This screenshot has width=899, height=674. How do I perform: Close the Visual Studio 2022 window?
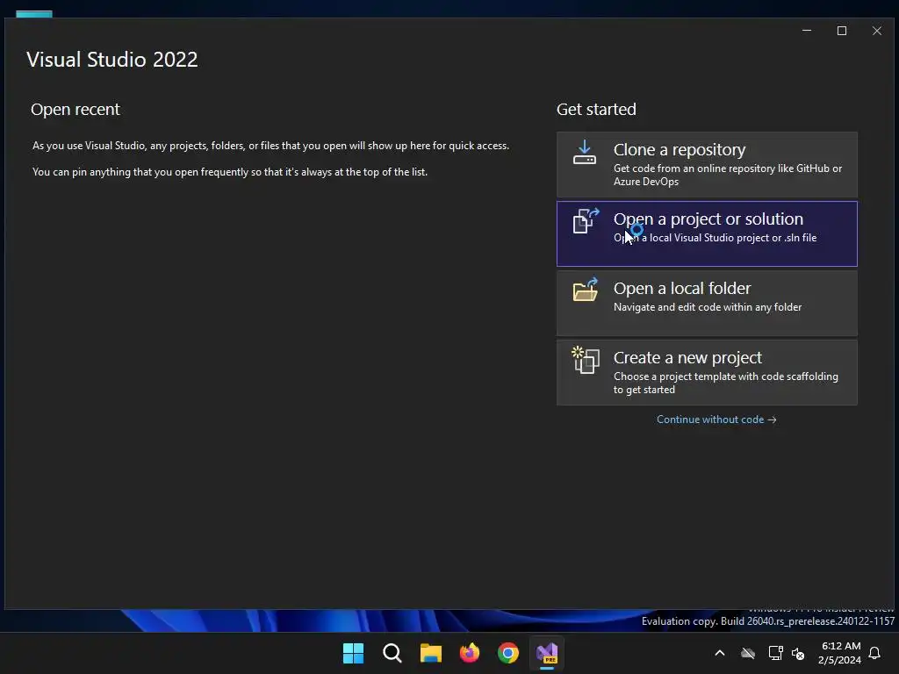click(877, 31)
